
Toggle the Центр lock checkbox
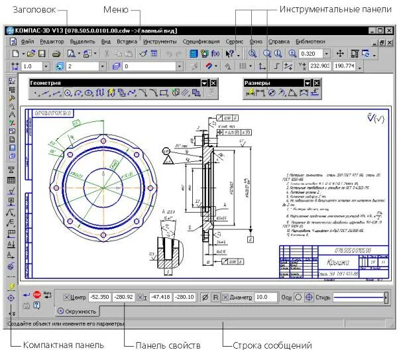[x=66, y=297]
